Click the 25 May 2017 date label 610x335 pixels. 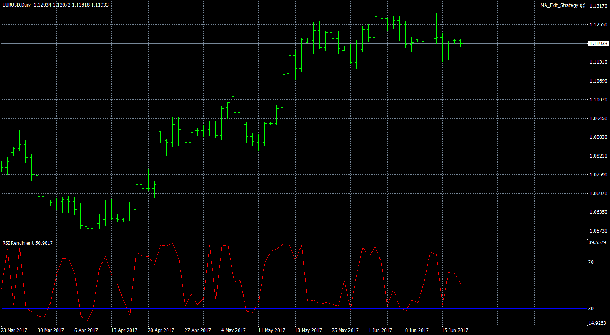pyautogui.click(x=345, y=330)
